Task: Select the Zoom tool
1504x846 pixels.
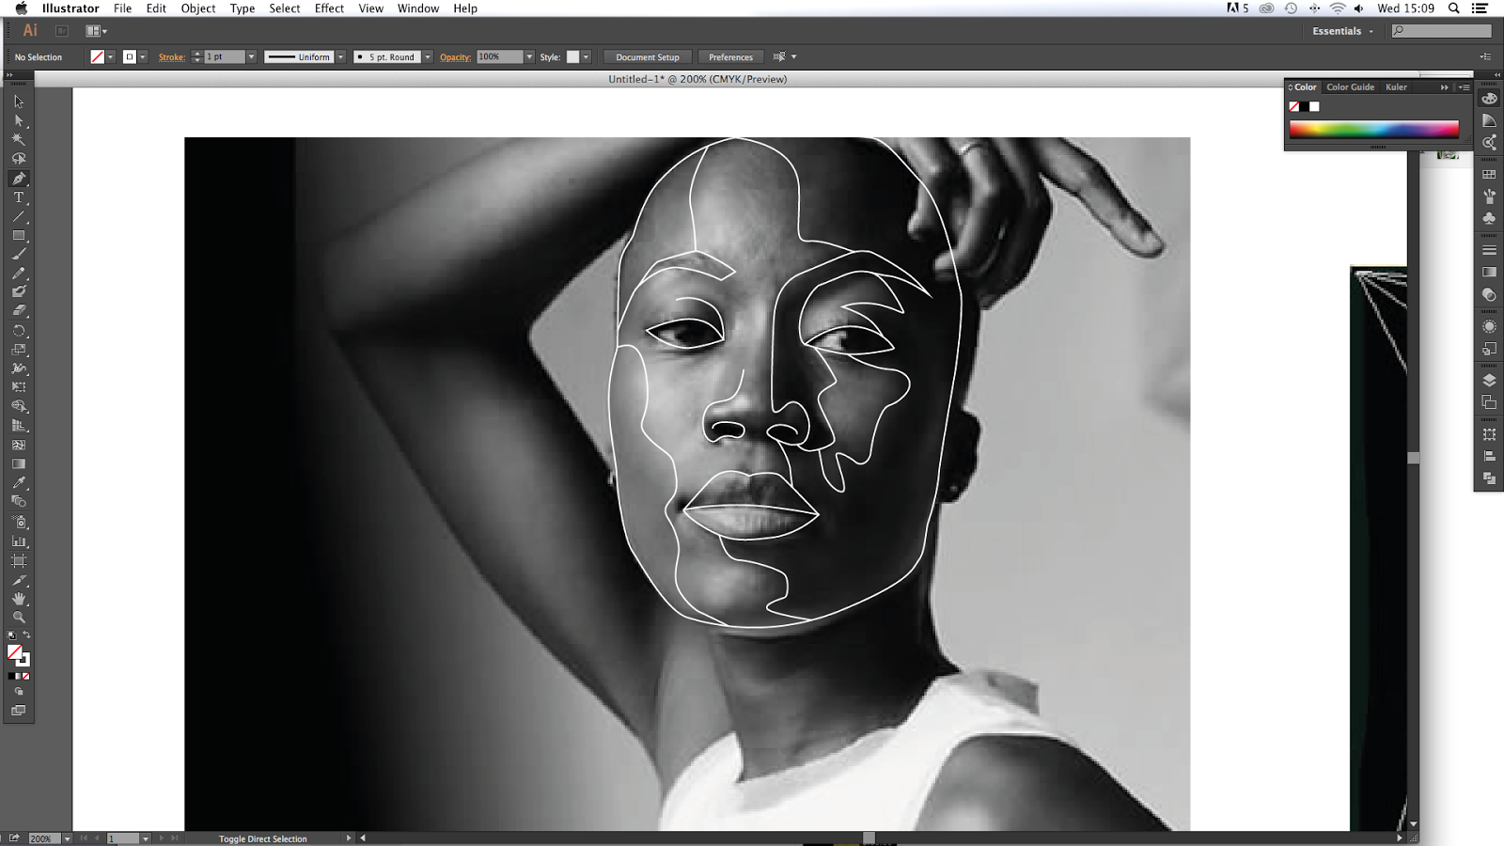Action: [x=19, y=618]
